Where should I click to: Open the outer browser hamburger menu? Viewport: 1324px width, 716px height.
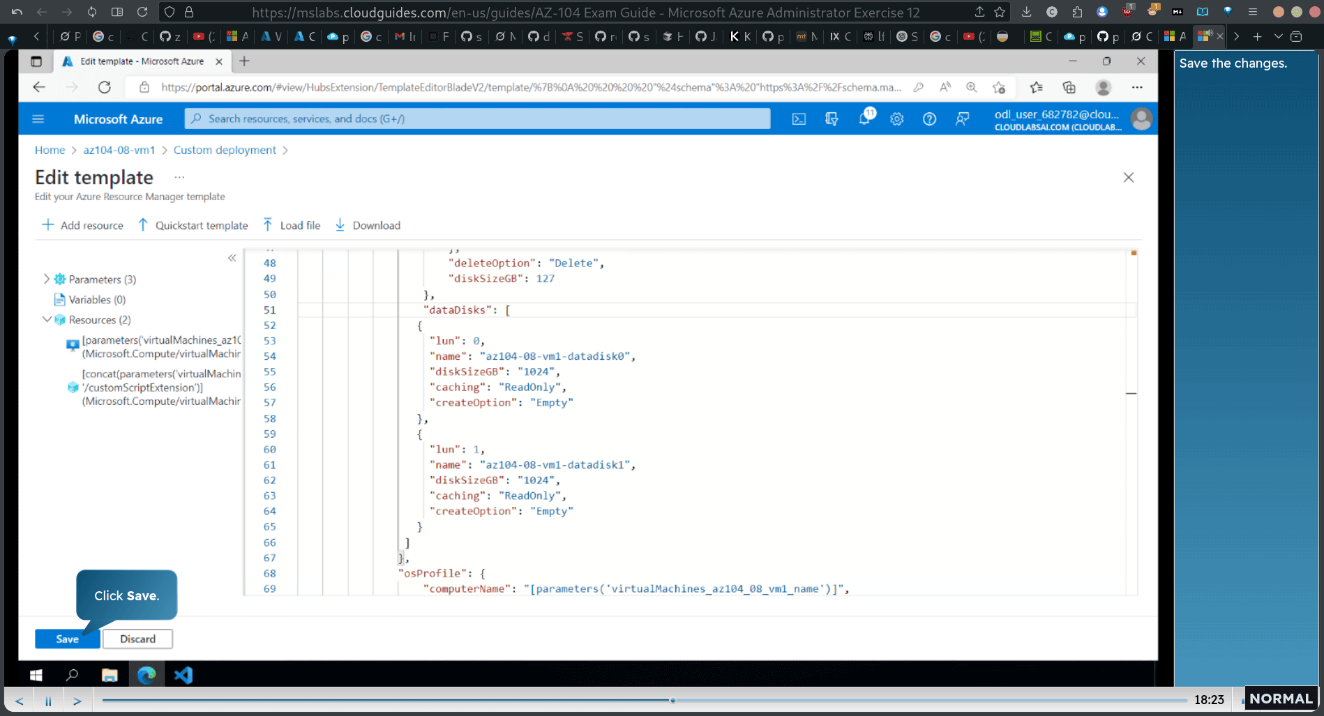click(x=1253, y=12)
